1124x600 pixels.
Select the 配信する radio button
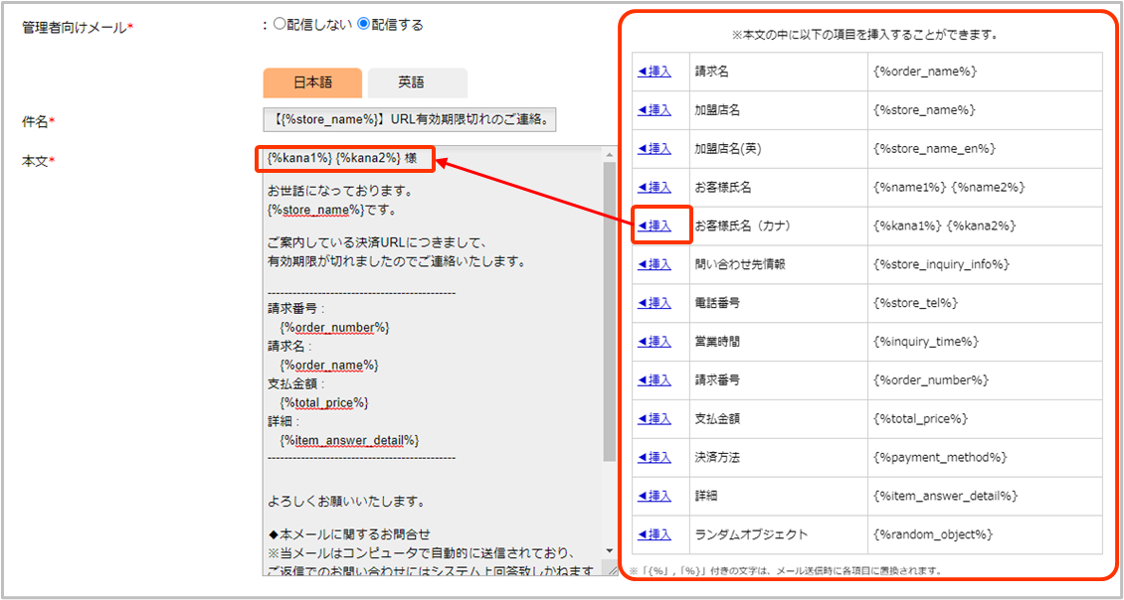pyautogui.click(x=363, y=26)
